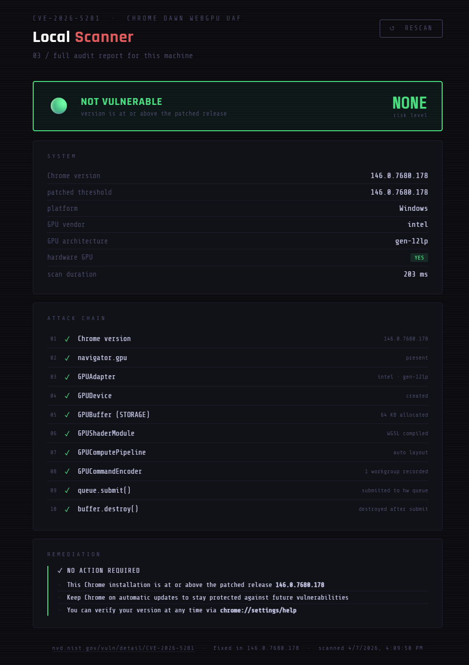Click the NONE risk level indicator
The width and height of the screenshot is (469, 665).
[x=409, y=103]
